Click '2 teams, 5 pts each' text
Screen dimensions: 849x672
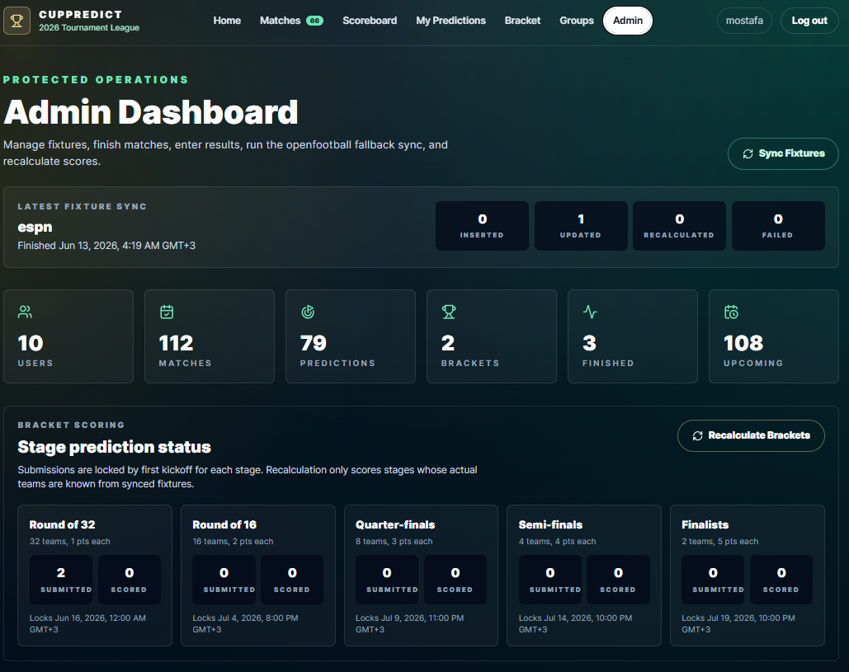(x=720, y=542)
